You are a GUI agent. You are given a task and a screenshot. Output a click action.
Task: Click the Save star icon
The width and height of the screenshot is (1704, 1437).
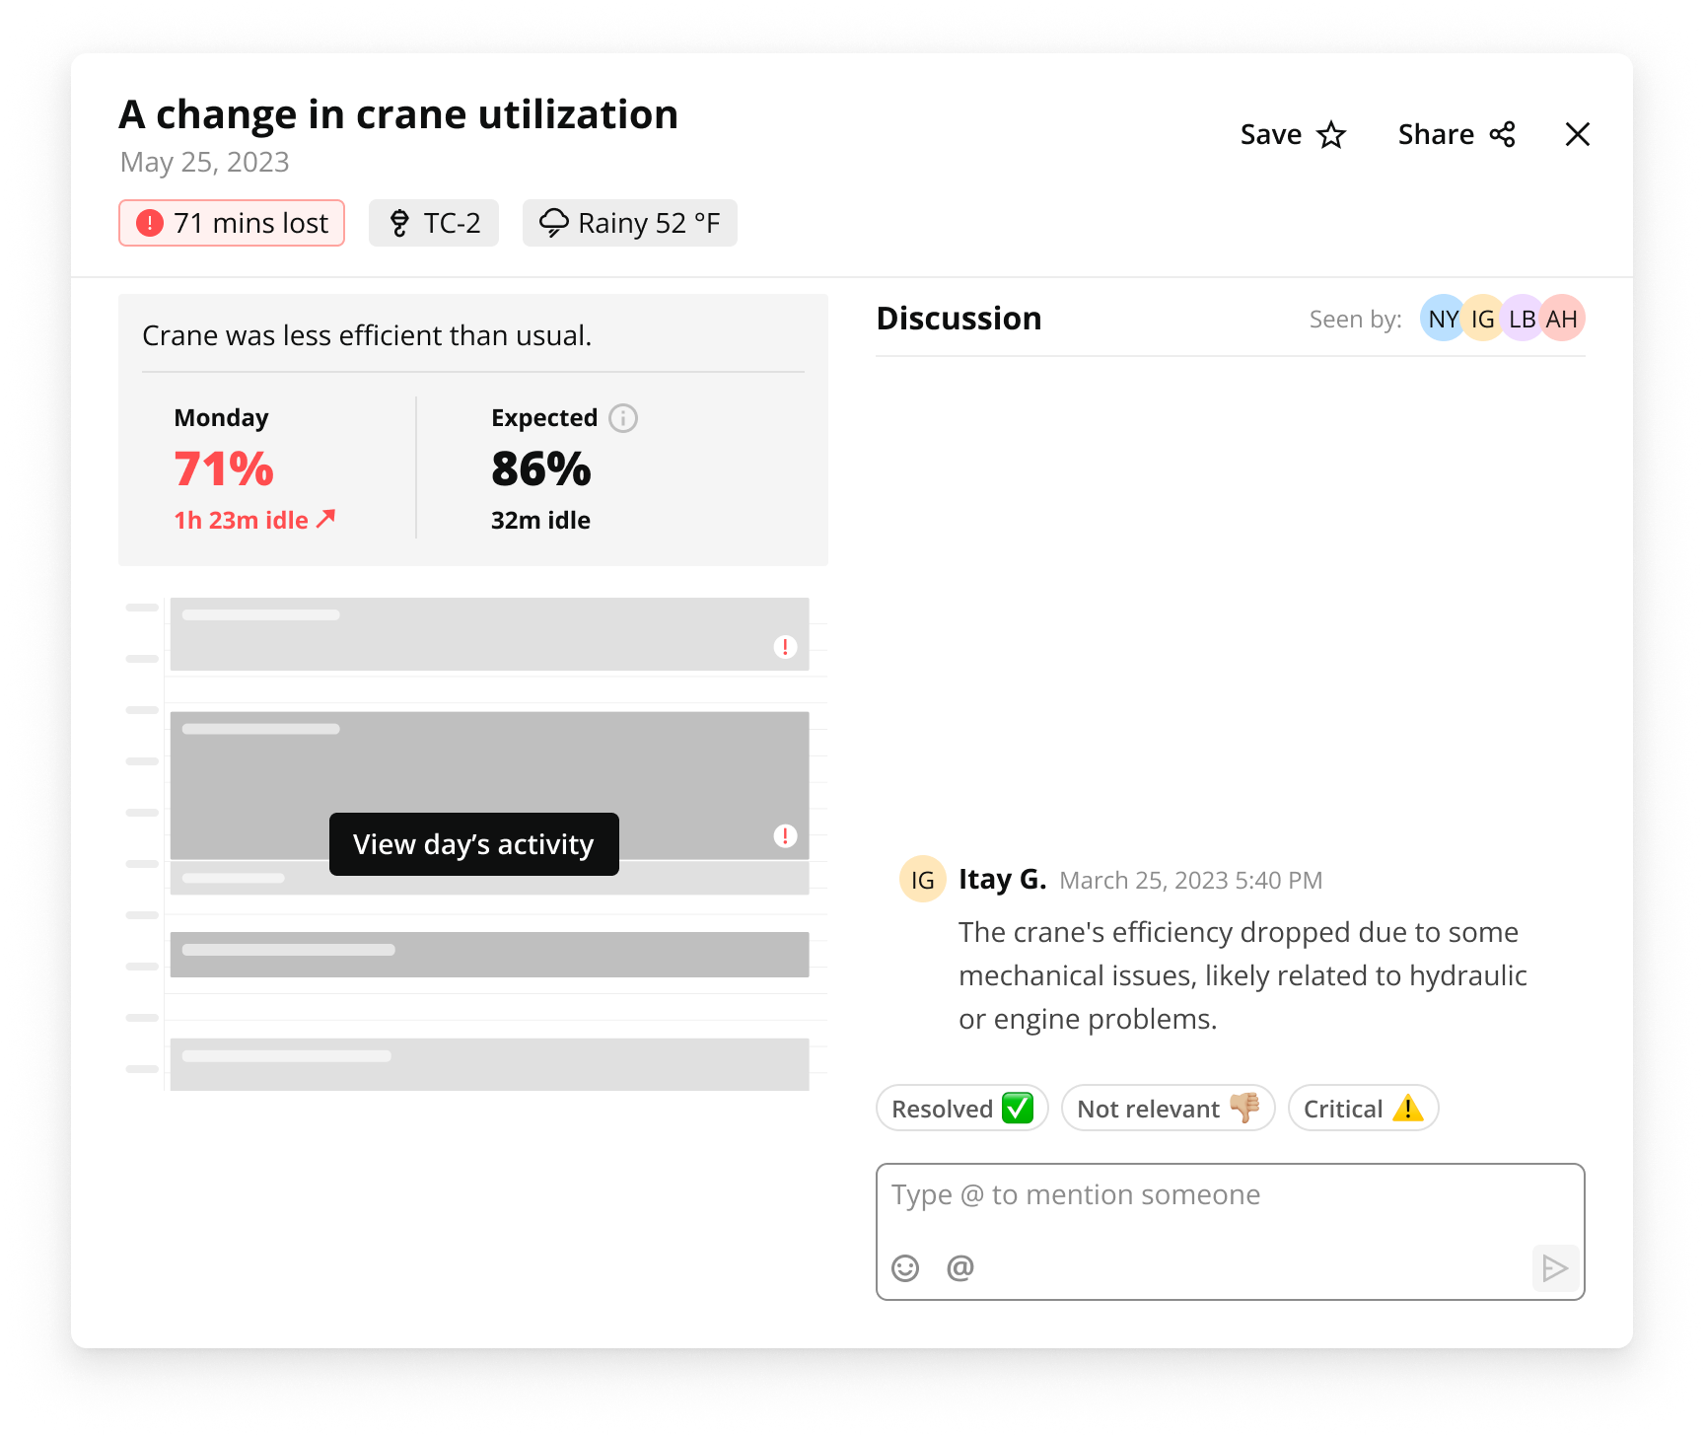coord(1331,135)
